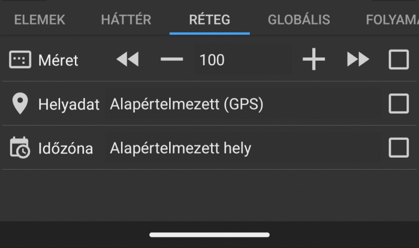Click the Helyadat location pin icon
The width and height of the screenshot is (419, 248).
coord(20,103)
